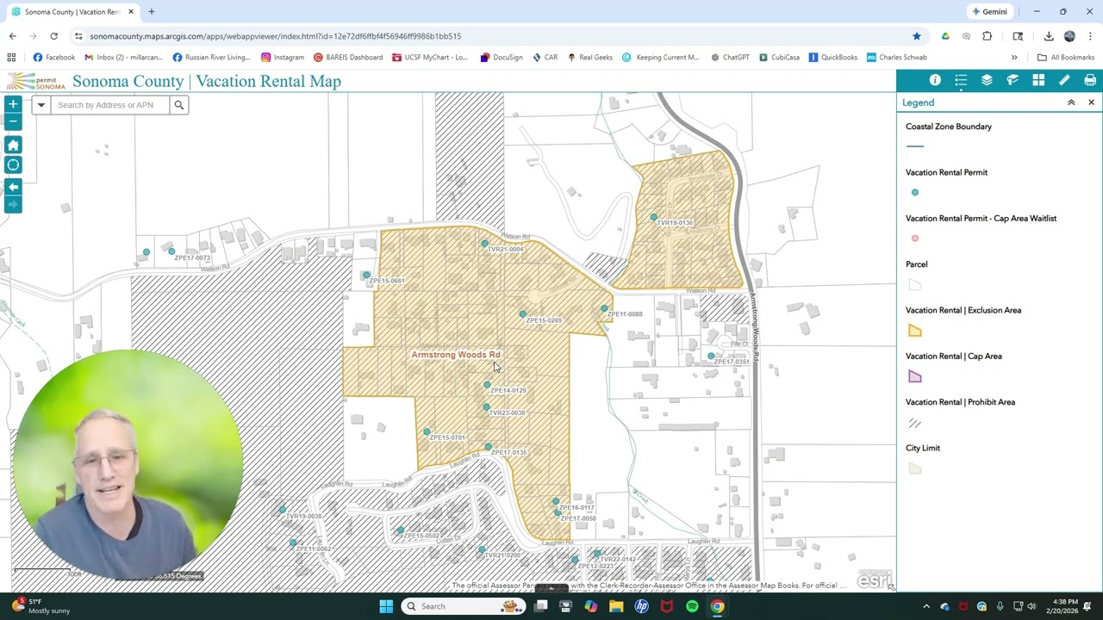Click the TVR23-0038 permit label
Screen dimensions: 1103x620
(507, 413)
